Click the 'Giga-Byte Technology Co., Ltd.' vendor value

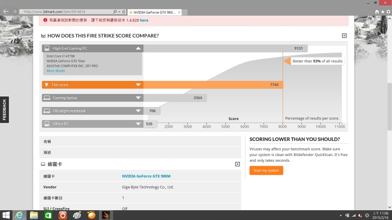[x=148, y=187]
